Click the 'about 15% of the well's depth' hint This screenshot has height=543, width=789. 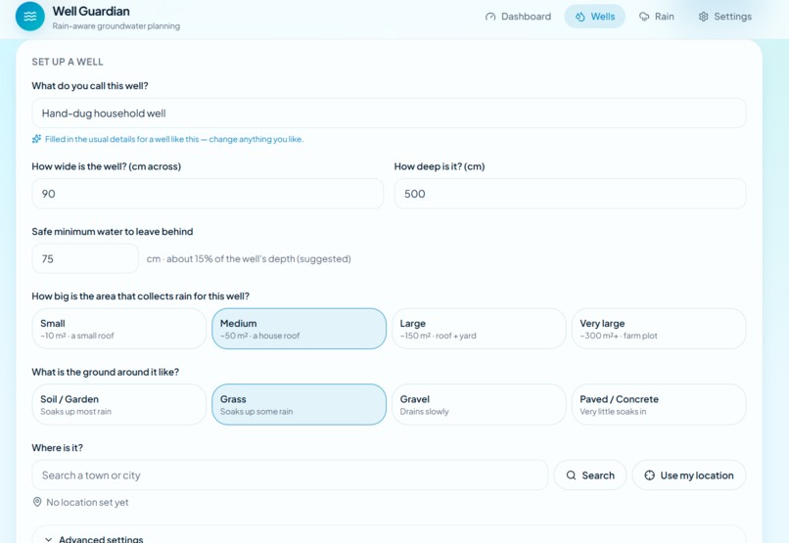tap(249, 259)
